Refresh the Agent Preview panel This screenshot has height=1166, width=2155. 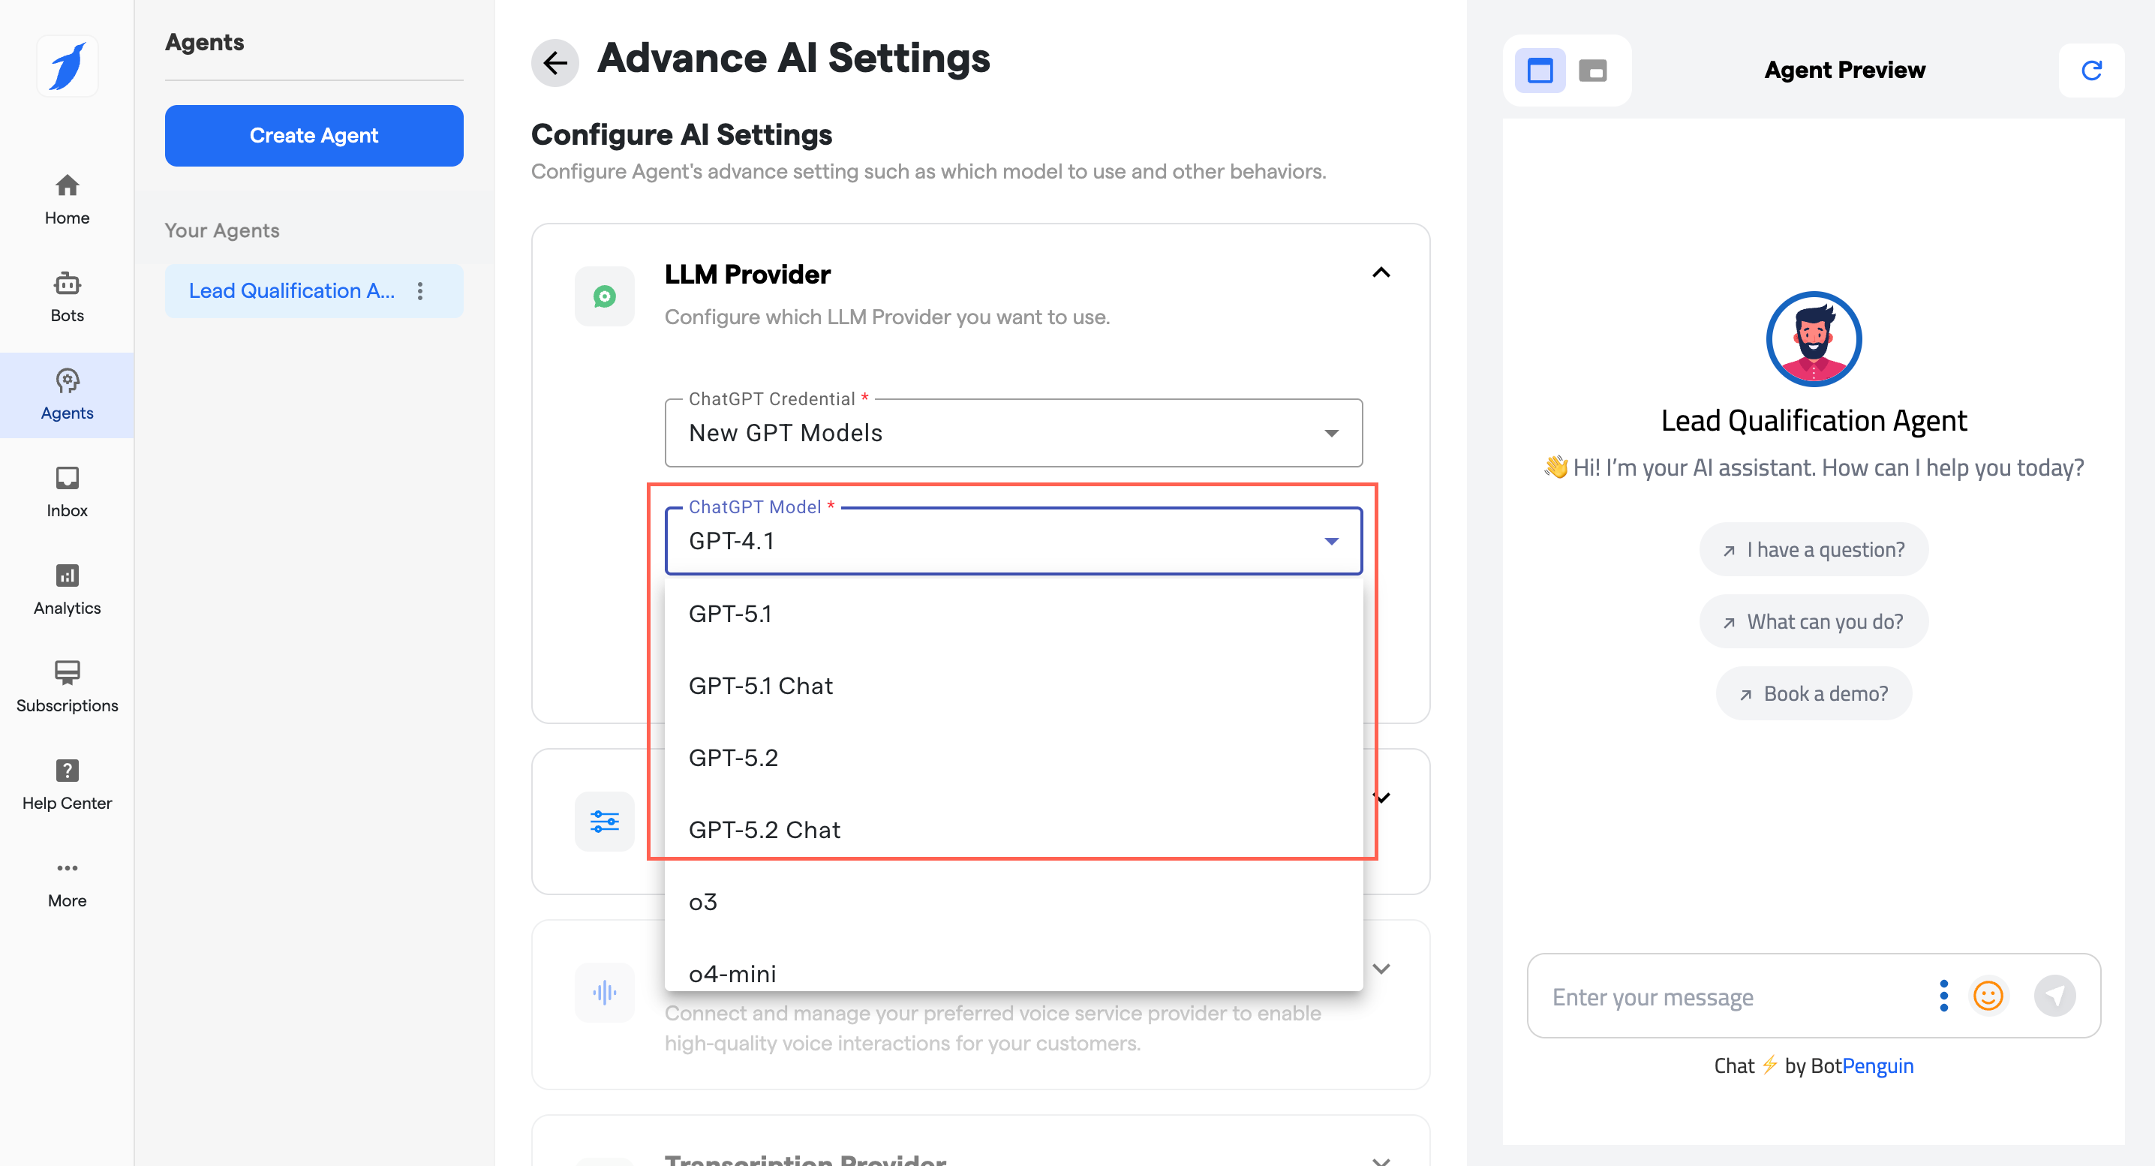(2090, 71)
